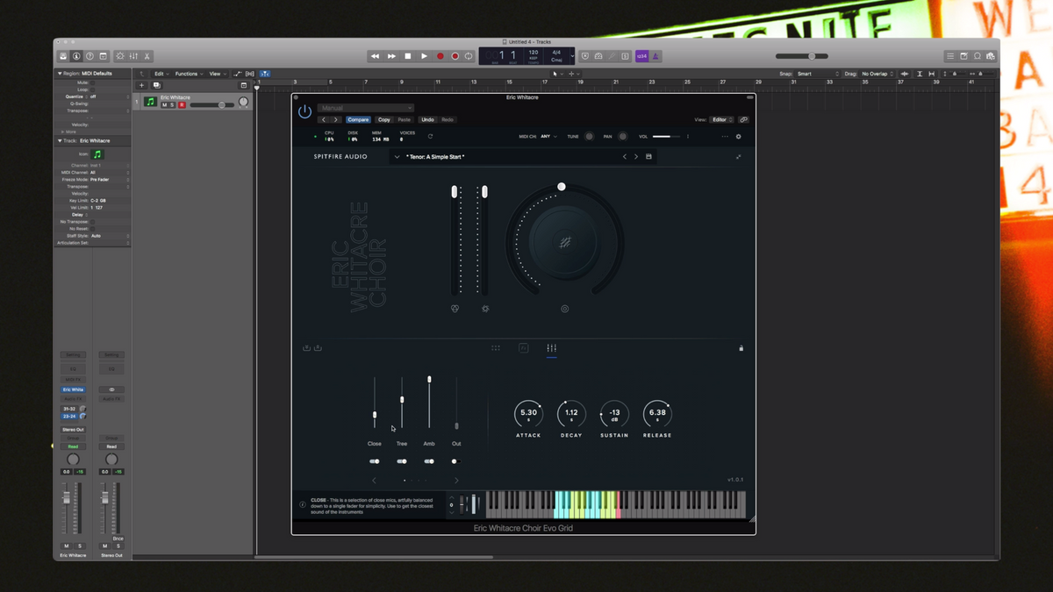Click the refresh icon beside Voices
Viewport: 1053px width, 592px height.
click(430, 137)
